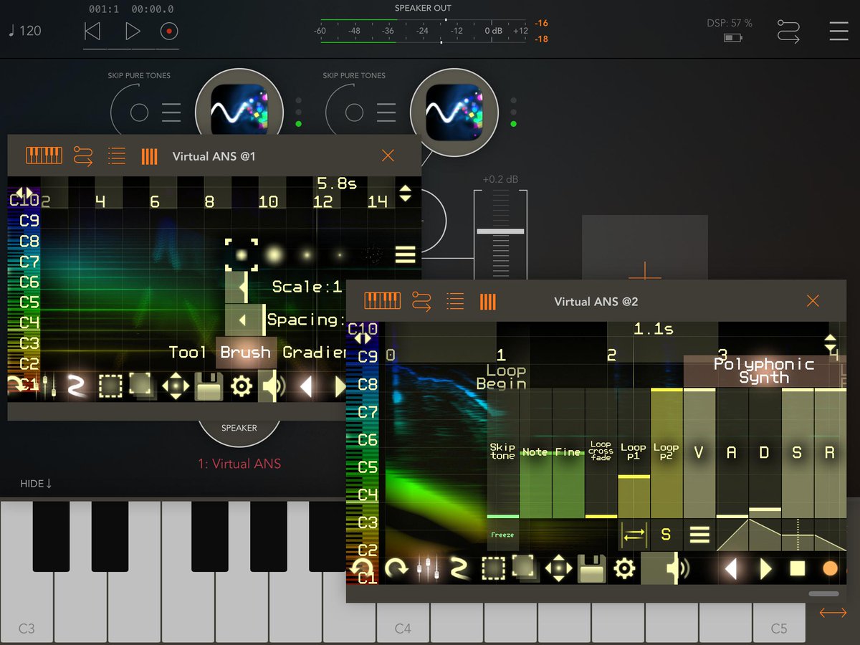Screen dimensions: 860x645
Task: Open Polyphonic Synth mode selector
Action: coord(764,371)
